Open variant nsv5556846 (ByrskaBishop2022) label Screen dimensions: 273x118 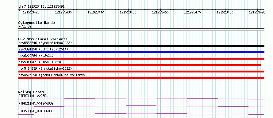point(45,43)
